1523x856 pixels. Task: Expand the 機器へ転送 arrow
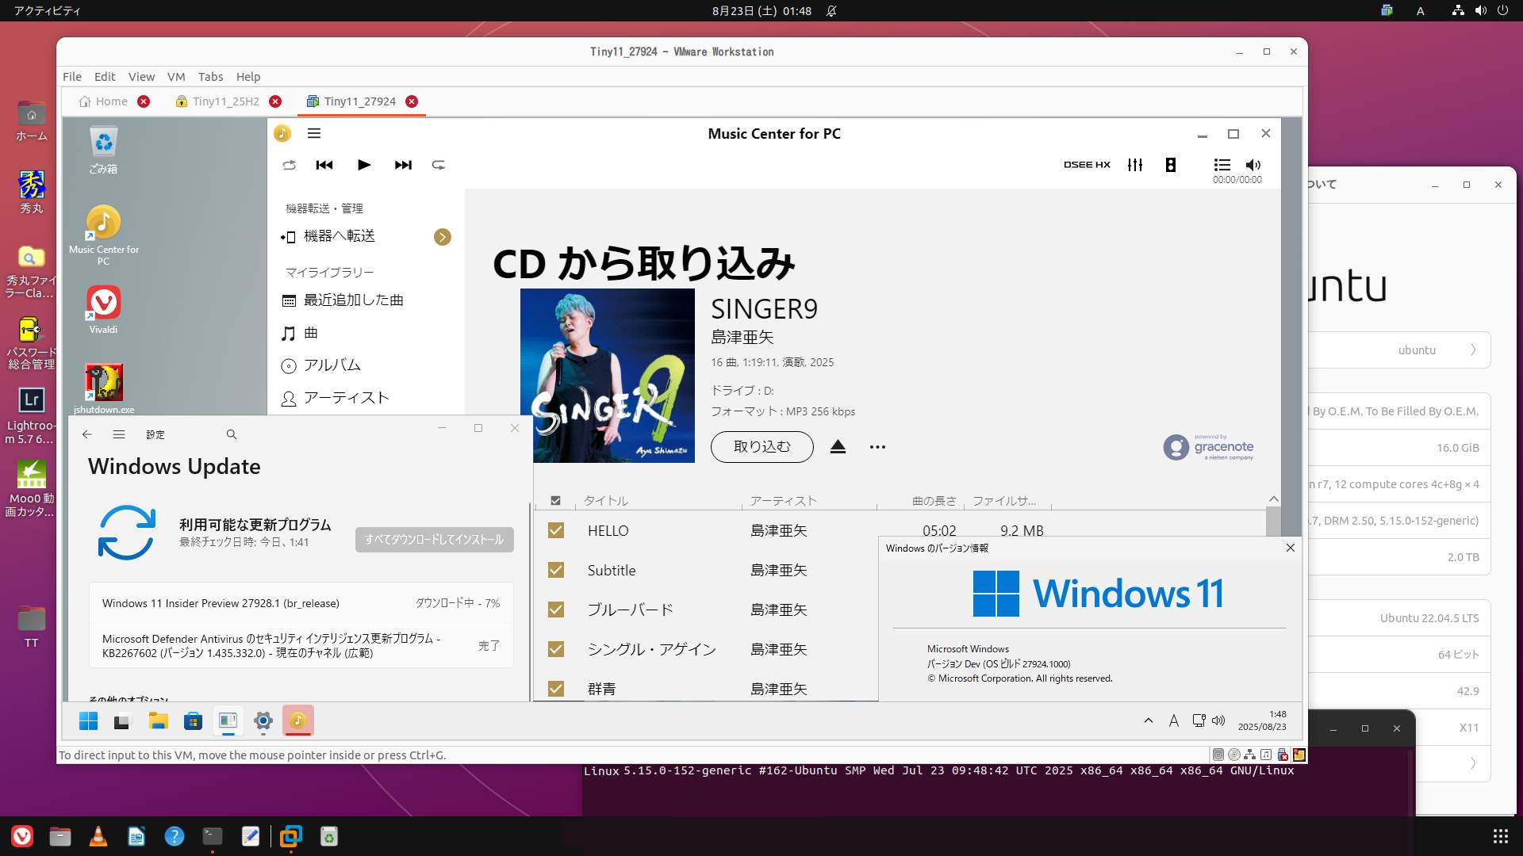[x=443, y=237]
